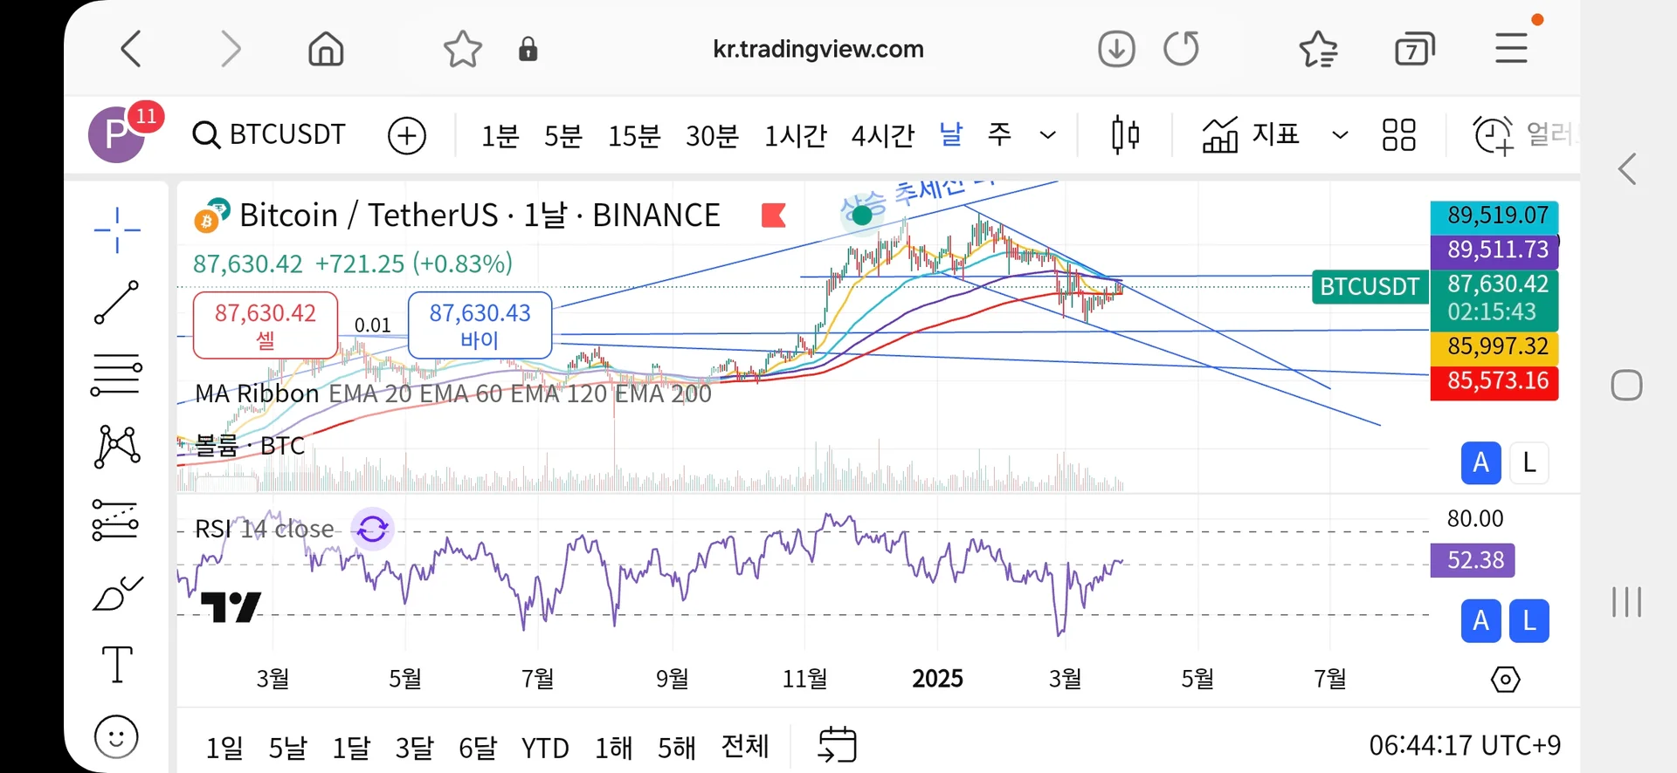Viewport: 1677px width, 773px height.
Task: Open the browser tabs switcher showing 7
Action: point(1415,49)
